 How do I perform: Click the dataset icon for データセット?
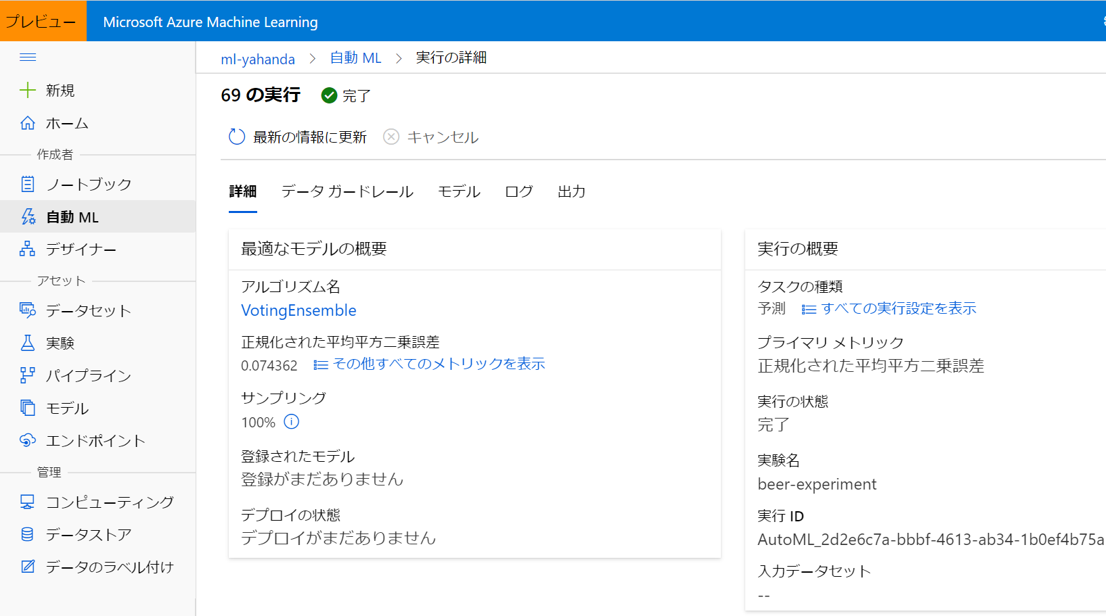28,310
